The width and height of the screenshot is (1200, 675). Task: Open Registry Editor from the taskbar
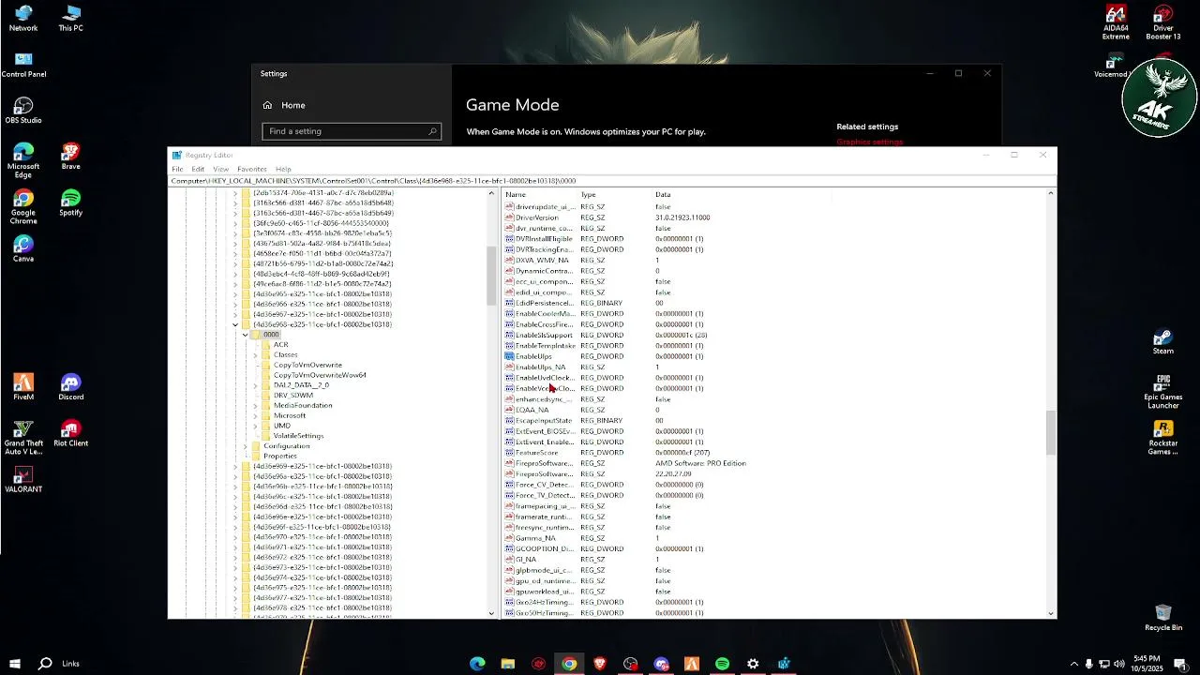pos(784,664)
